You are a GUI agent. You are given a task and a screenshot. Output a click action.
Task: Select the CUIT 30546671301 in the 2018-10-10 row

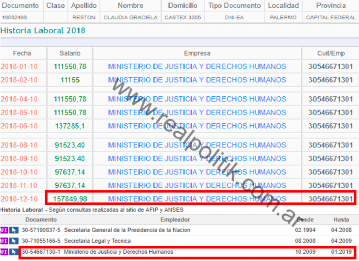pyautogui.click(x=330, y=172)
